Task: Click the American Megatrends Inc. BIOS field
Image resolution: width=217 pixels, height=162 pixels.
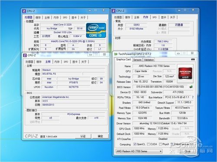Action: 73,97
